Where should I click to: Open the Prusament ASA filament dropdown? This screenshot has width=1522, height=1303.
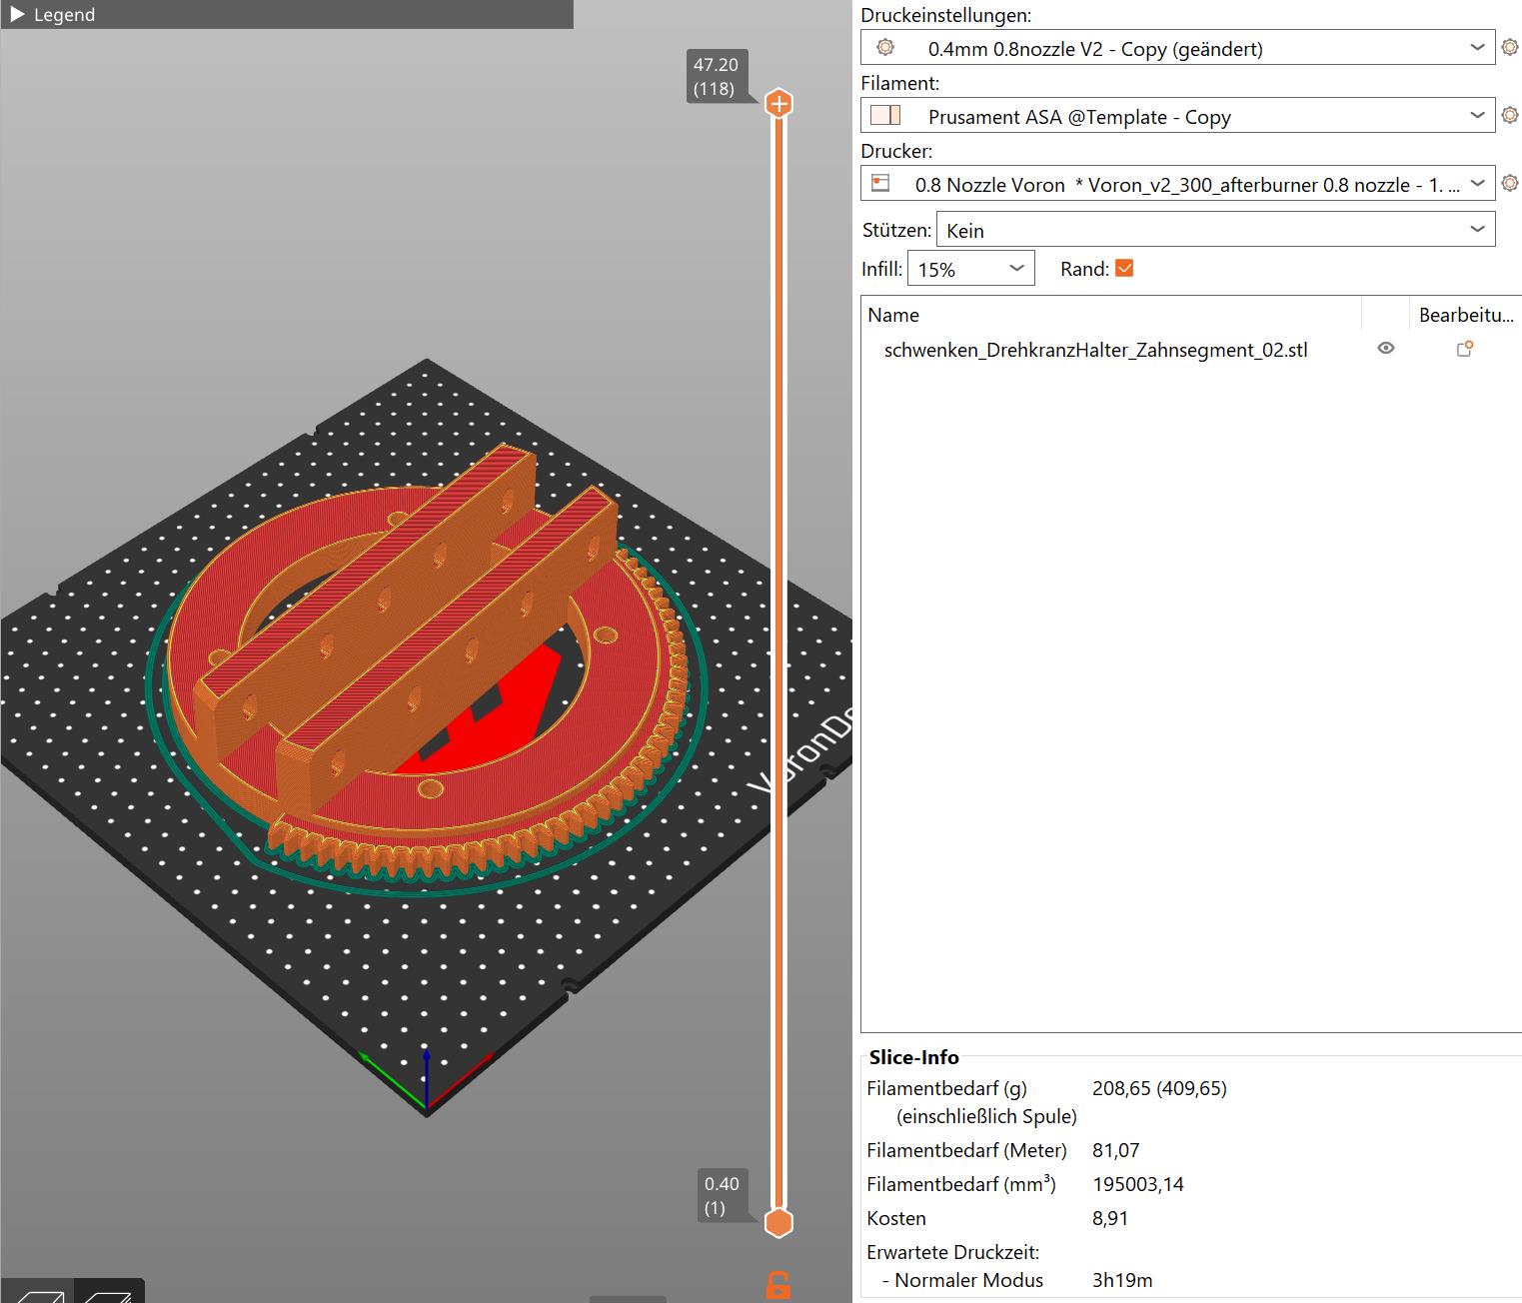point(1178,116)
